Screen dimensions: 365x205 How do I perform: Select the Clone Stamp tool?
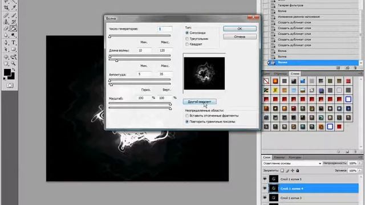coord(6,22)
